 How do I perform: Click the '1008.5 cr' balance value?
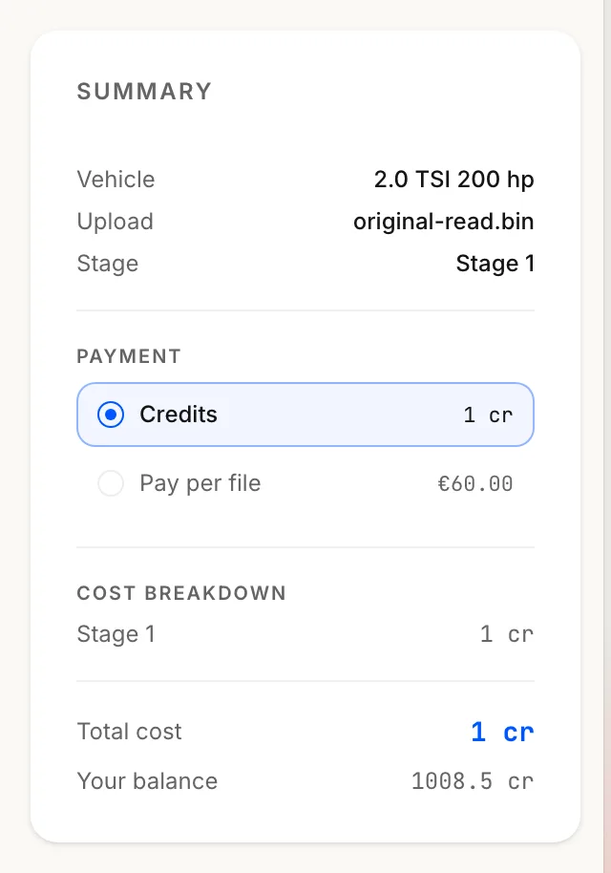tap(473, 781)
